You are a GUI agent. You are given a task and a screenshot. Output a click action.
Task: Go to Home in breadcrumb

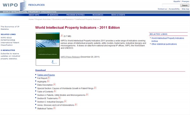[31, 19]
